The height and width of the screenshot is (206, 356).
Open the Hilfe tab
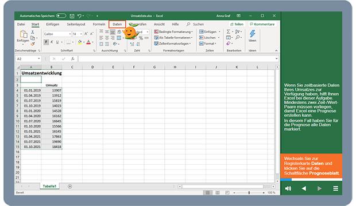coord(175,24)
